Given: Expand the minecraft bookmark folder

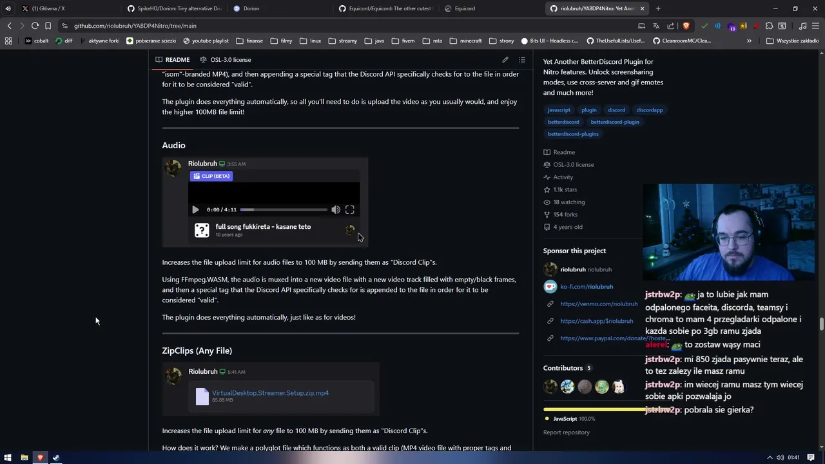Looking at the screenshot, I should (465, 41).
